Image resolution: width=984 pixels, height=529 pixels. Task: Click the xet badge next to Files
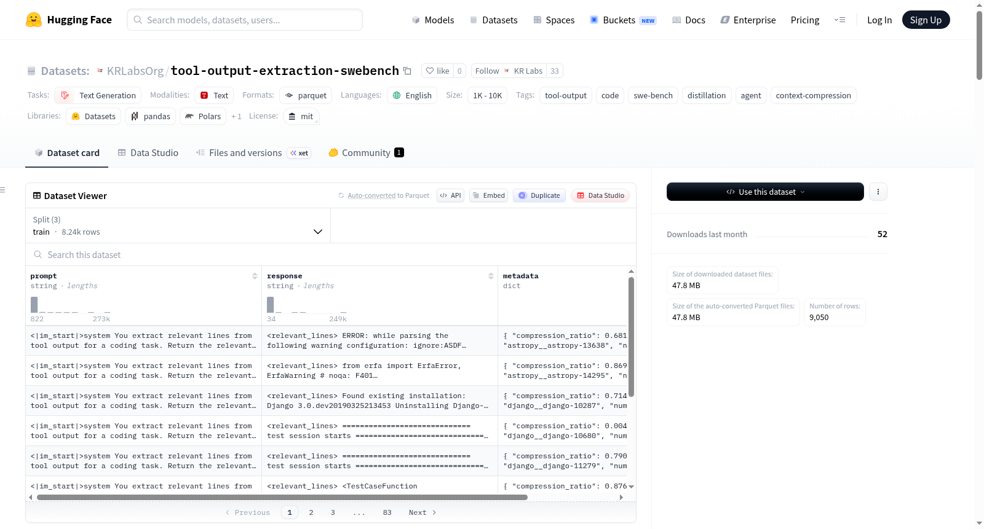(300, 153)
